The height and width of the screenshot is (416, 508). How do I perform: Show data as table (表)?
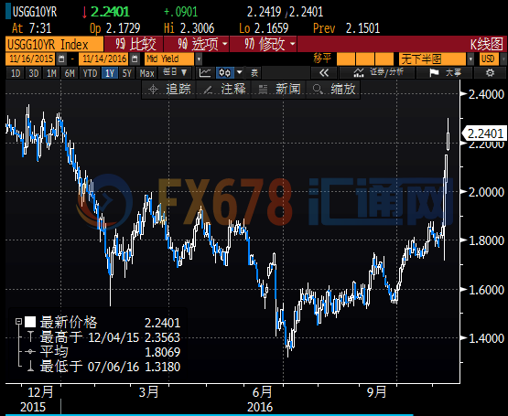click(x=254, y=73)
